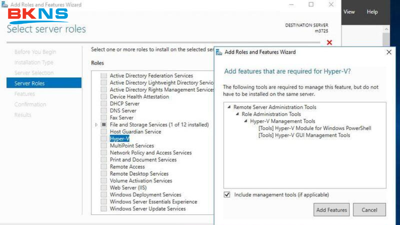
Task: Collapse Remote Server Administration Tools node
Action: point(229,107)
